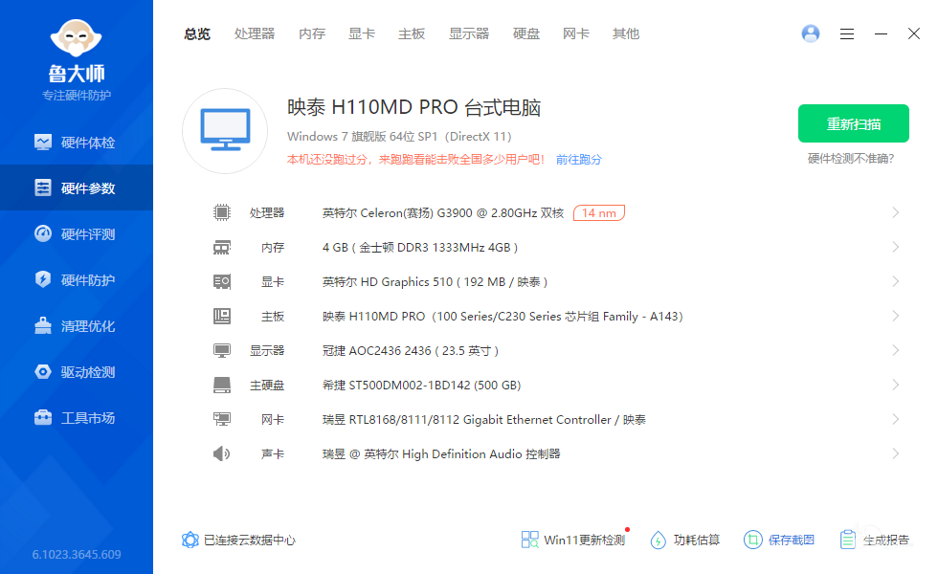Click the 硬件体检 sidebar icon
The image size is (938, 574).
tap(43, 143)
